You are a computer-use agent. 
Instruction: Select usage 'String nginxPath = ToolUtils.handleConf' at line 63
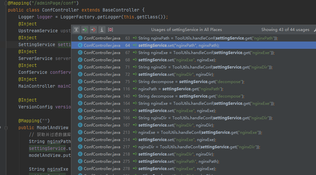click(208, 38)
